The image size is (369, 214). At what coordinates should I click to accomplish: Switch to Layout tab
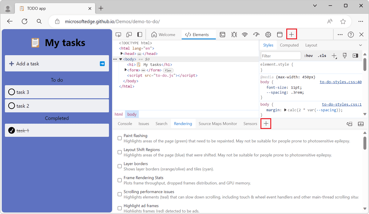311,45
